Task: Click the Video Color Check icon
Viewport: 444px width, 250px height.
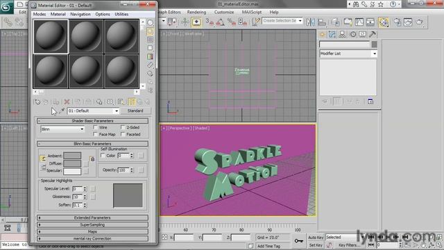Action: click(x=150, y=56)
